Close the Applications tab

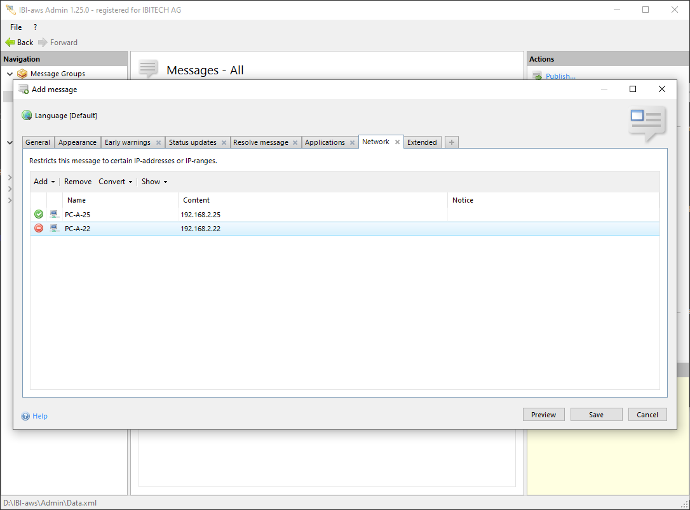352,143
